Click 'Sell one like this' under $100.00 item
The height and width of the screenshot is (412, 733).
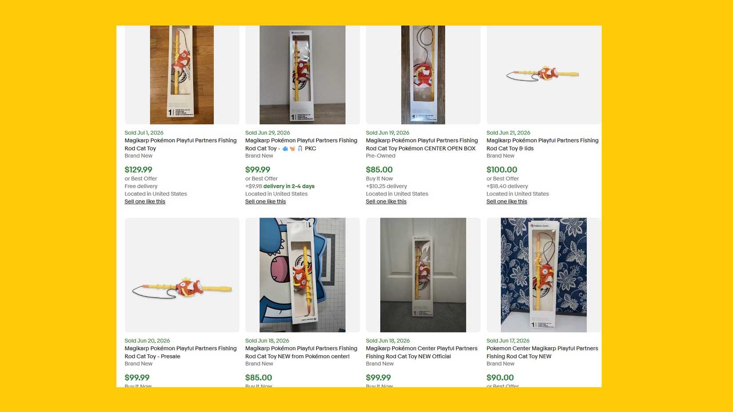(x=507, y=202)
